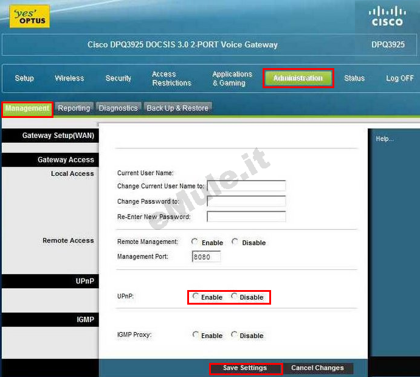Enable Remote Management

tap(195, 241)
